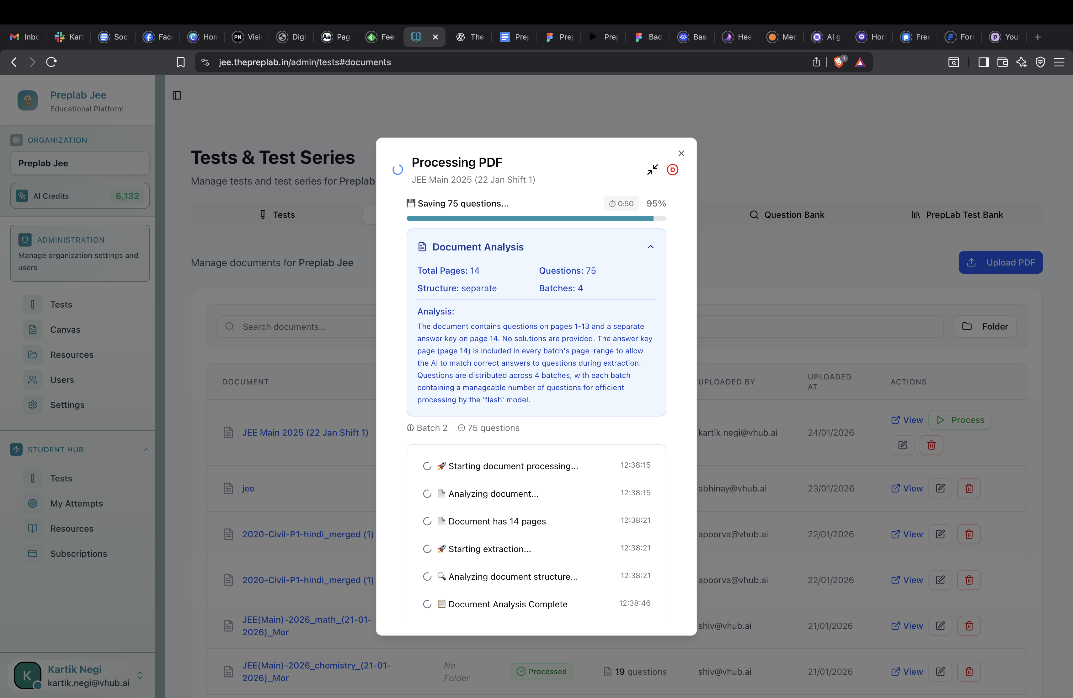The width and height of the screenshot is (1073, 698).
Task: View the JEE Main 2025 document
Action: point(907,420)
